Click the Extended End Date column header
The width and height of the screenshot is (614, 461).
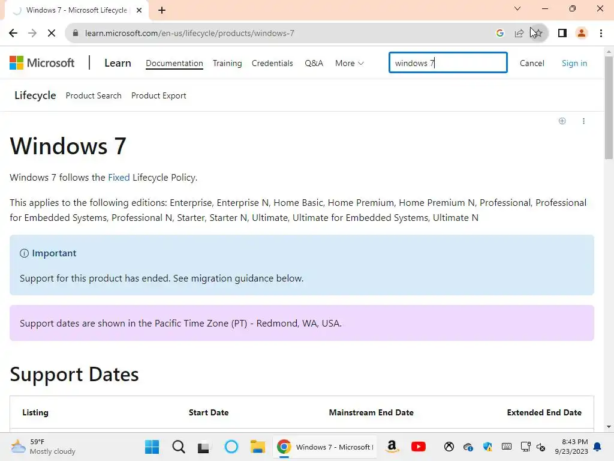[544, 412]
